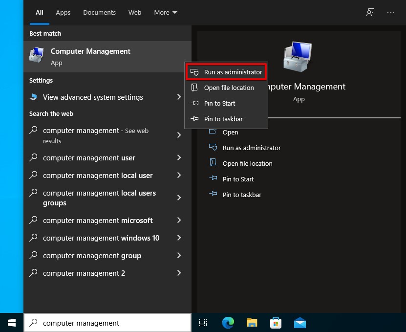The width and height of the screenshot is (406, 332).
Task: Open the three-dot options menu
Action: coord(391,12)
